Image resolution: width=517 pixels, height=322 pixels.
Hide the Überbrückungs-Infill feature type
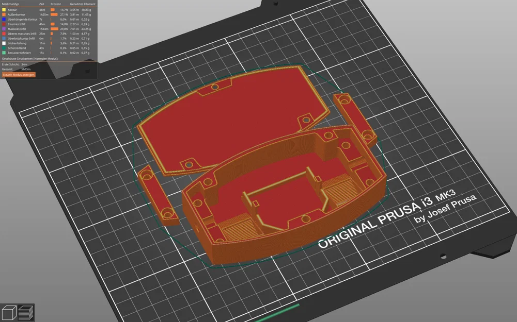21,39
